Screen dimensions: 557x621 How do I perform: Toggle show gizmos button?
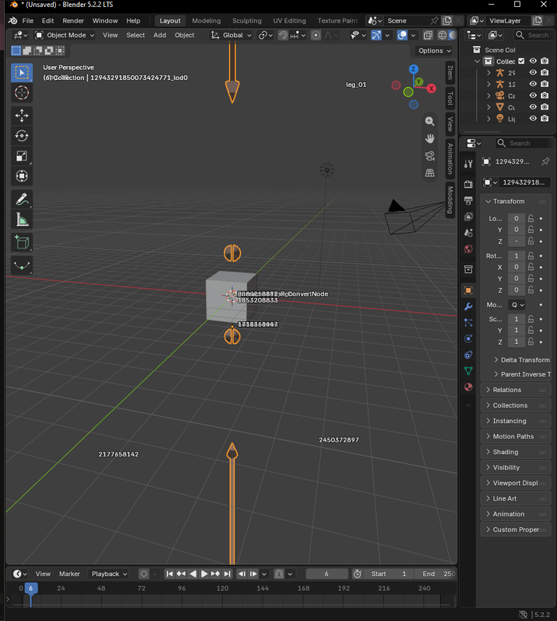tap(376, 35)
